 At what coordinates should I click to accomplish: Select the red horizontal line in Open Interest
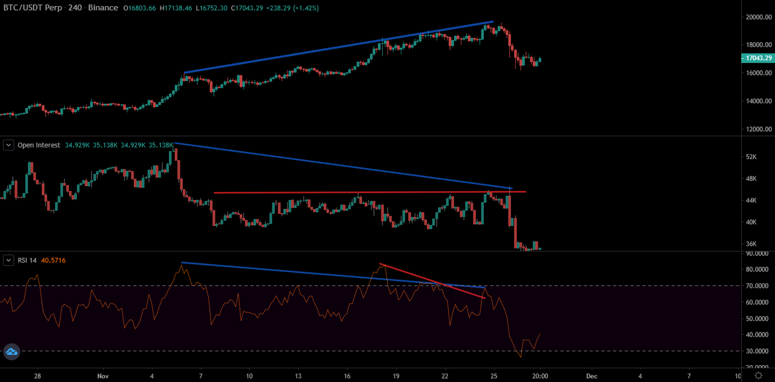click(370, 192)
